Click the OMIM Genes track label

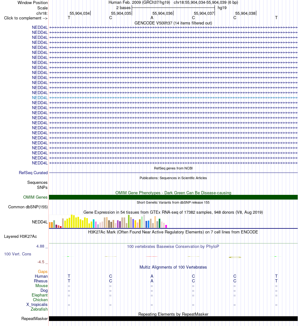click(35, 197)
